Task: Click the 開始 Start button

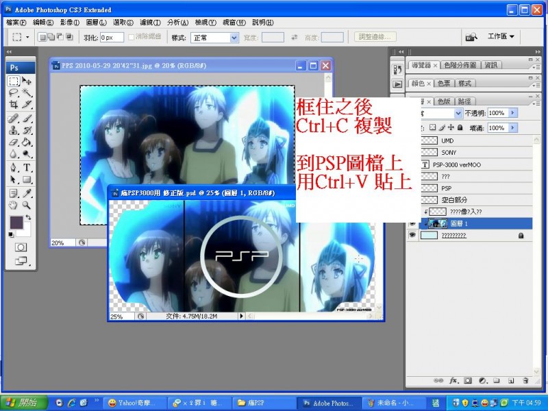Action: pos(23,403)
